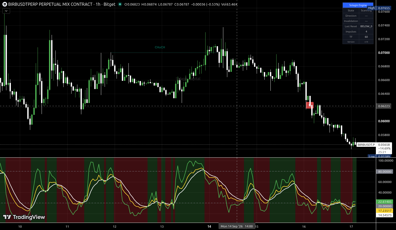Click the Mon 14 Sep '26 14:00 time label
Screen dimensions: 396x230
coord(237,226)
